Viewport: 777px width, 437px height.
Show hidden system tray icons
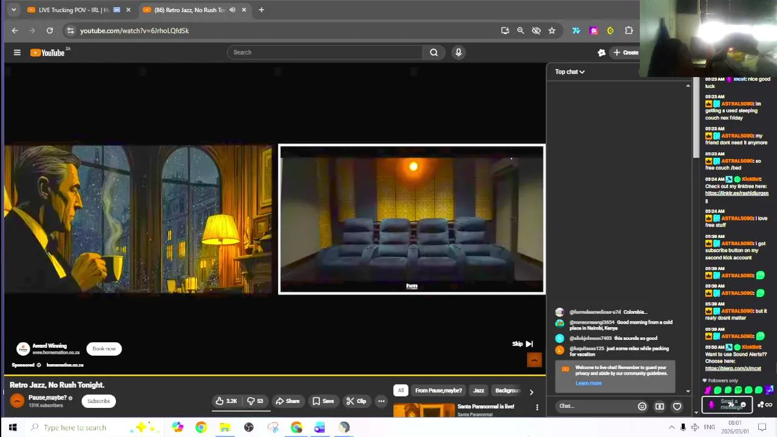click(671, 427)
